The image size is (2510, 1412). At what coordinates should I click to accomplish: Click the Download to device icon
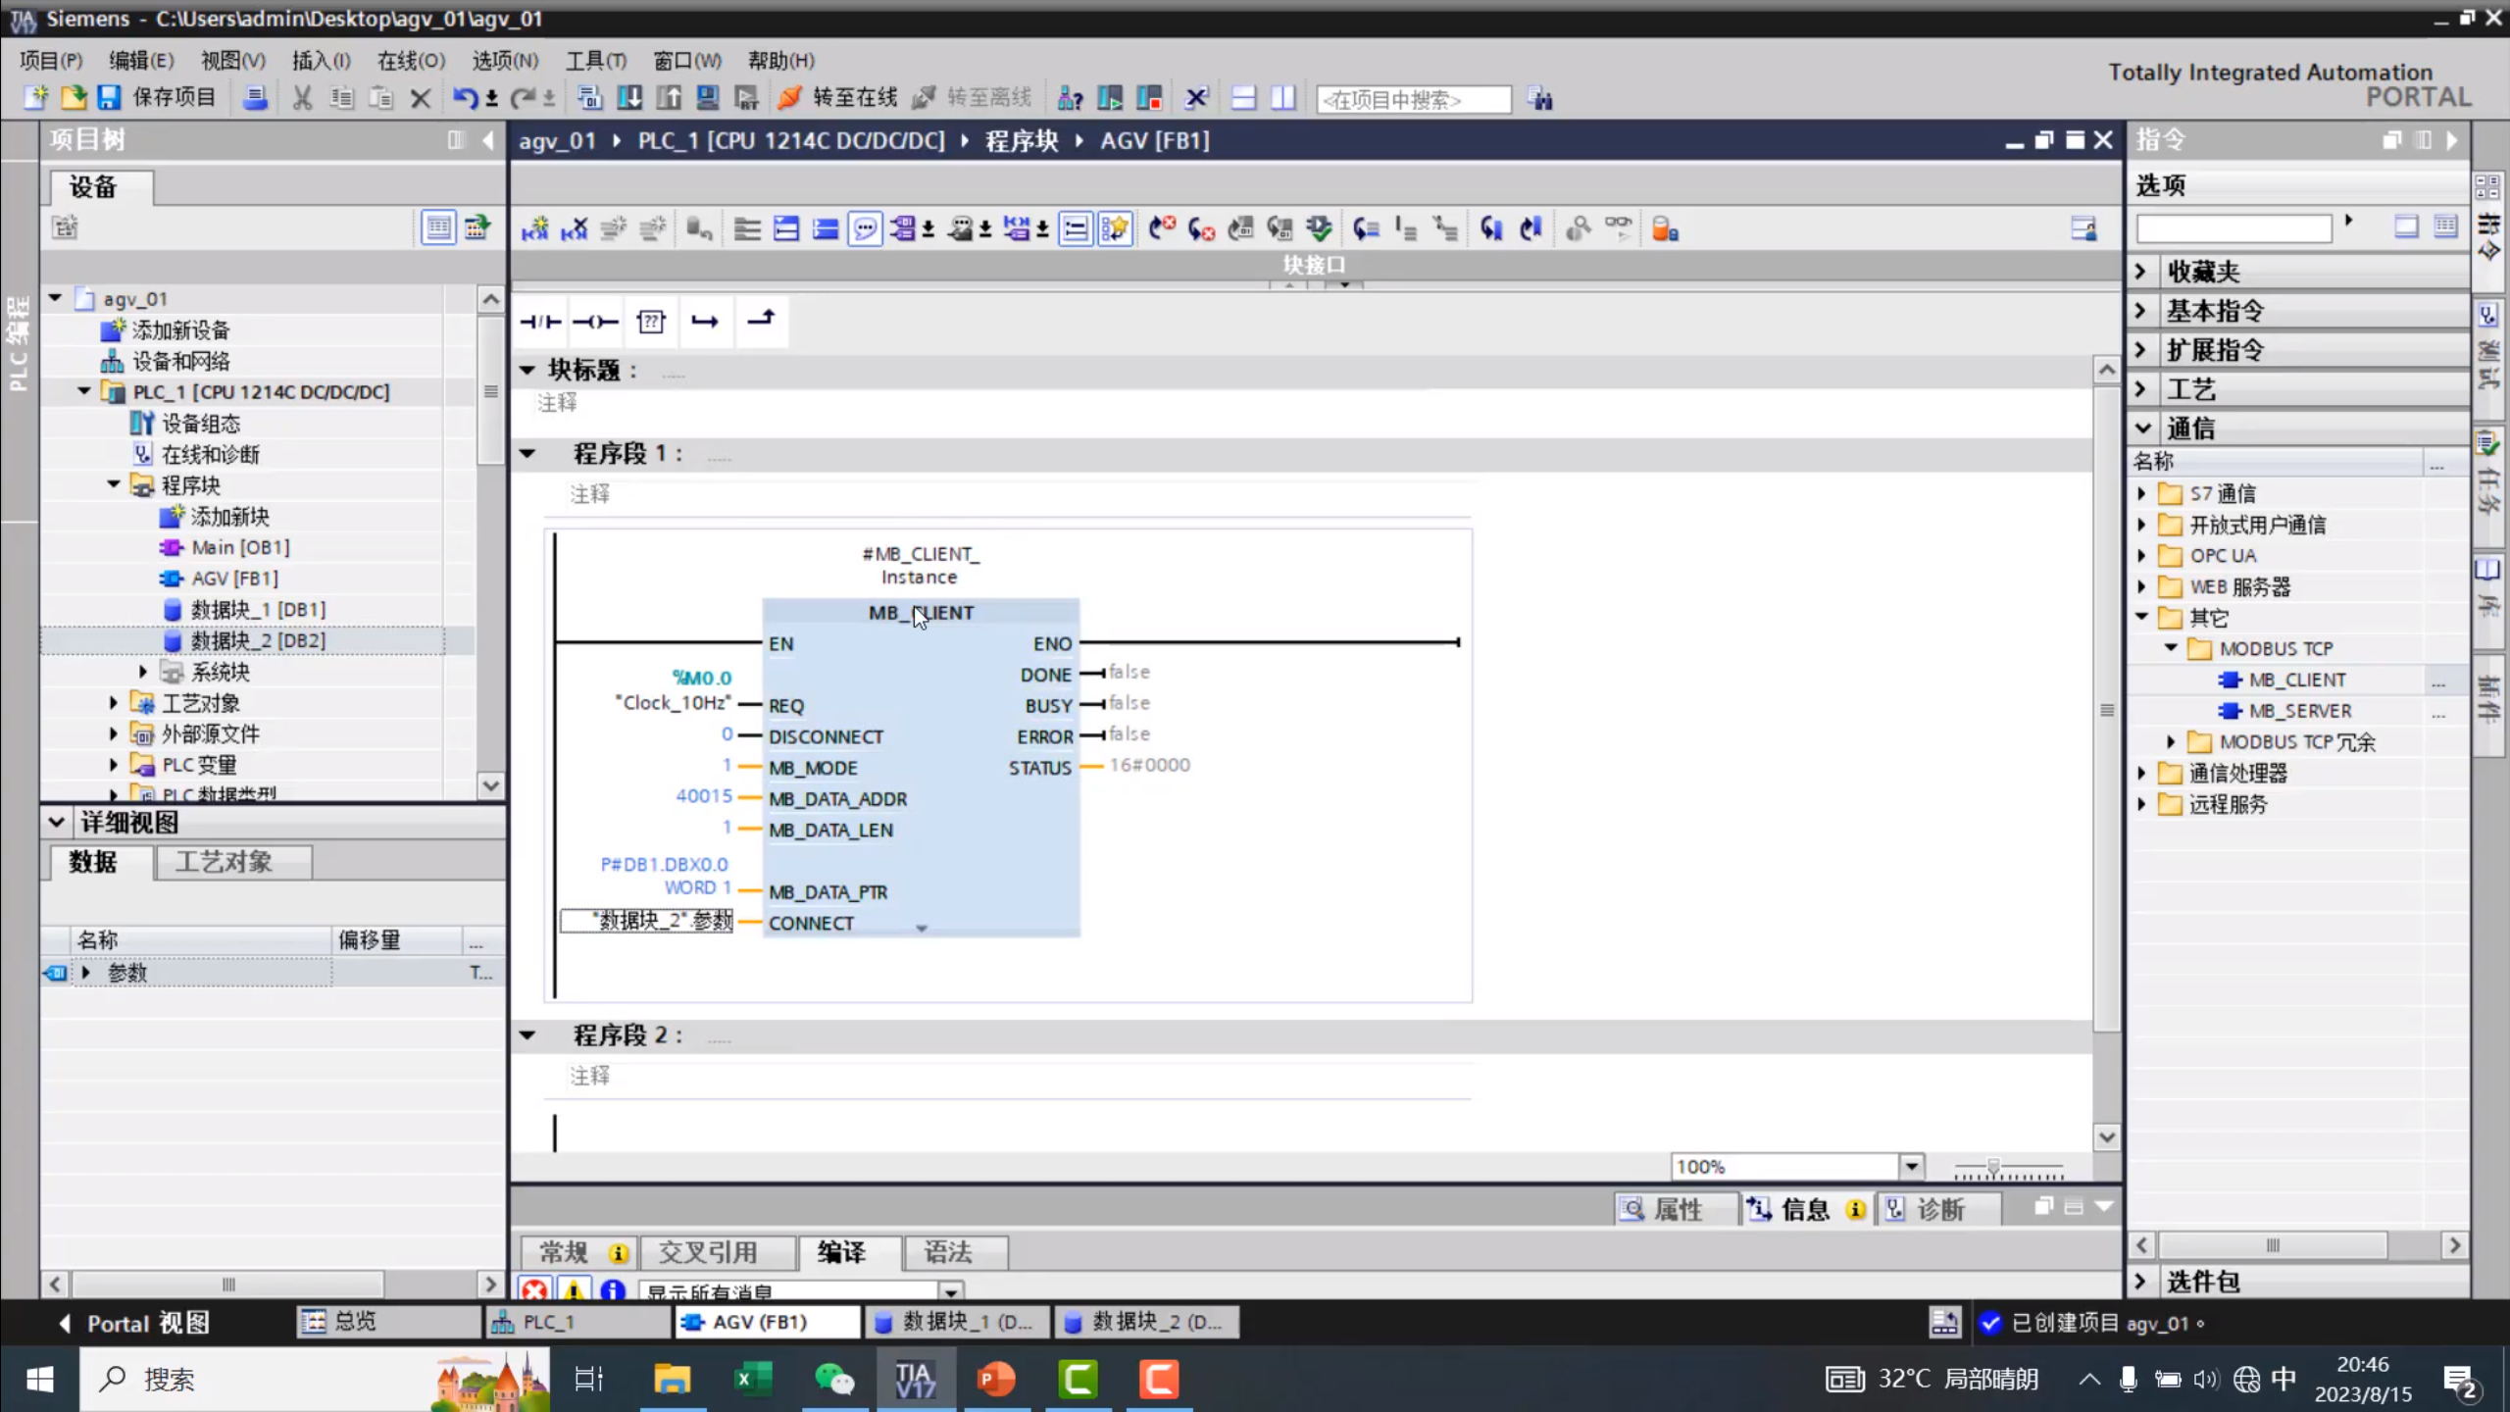coord(629,97)
